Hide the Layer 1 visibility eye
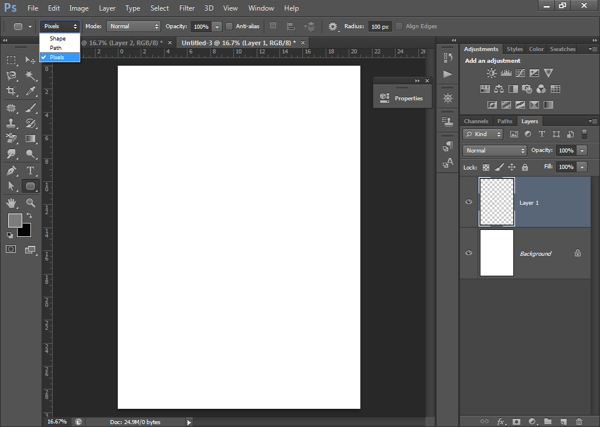The image size is (600, 427). click(468, 202)
